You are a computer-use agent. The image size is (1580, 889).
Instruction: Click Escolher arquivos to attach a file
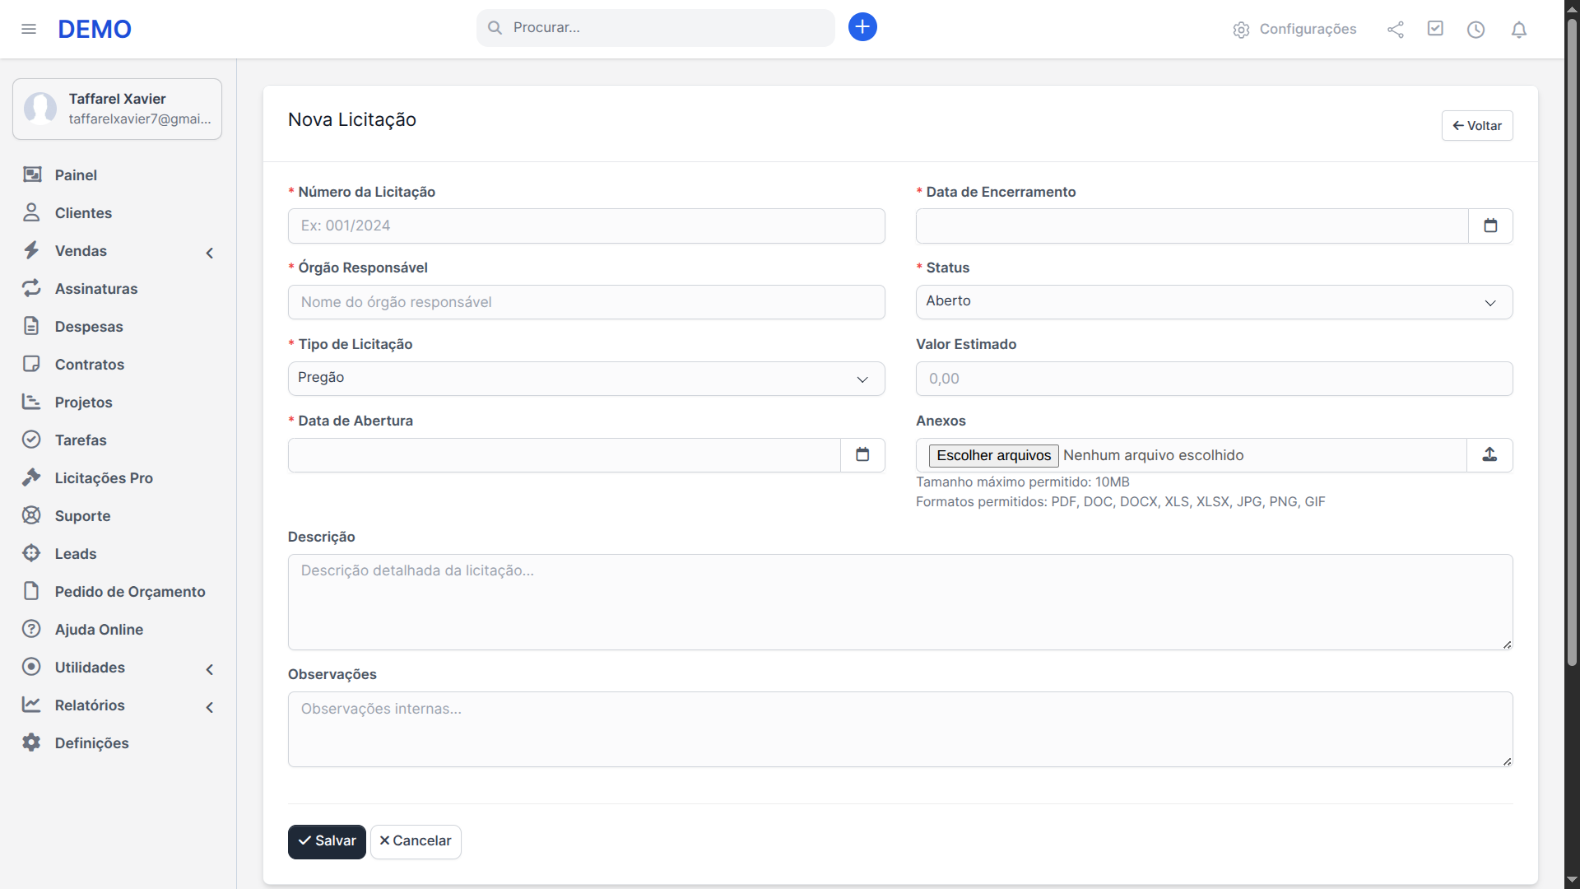(x=992, y=455)
